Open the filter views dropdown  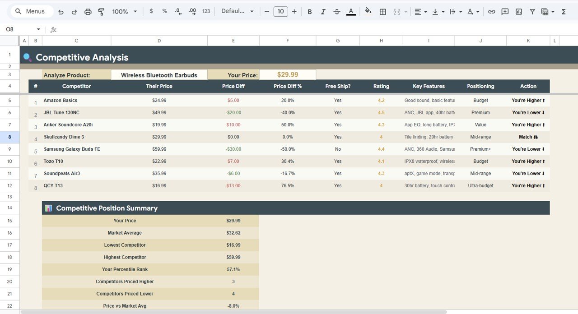click(x=548, y=12)
